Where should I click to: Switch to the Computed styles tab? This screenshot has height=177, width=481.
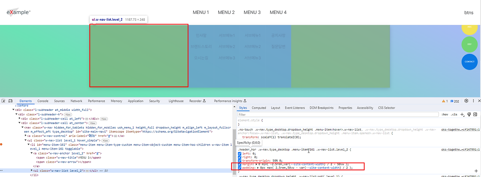click(x=259, y=108)
